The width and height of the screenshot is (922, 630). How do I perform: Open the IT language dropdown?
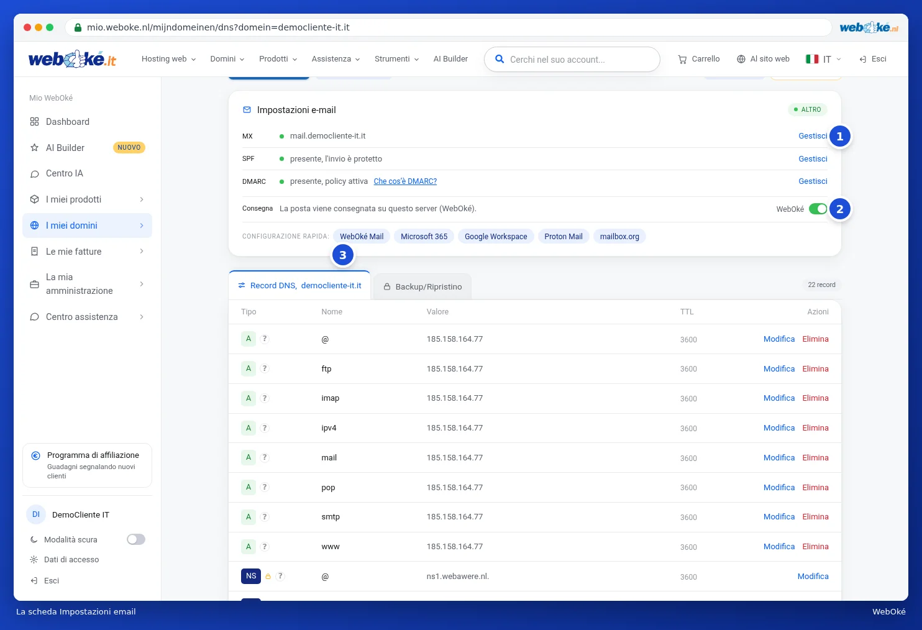(x=823, y=59)
